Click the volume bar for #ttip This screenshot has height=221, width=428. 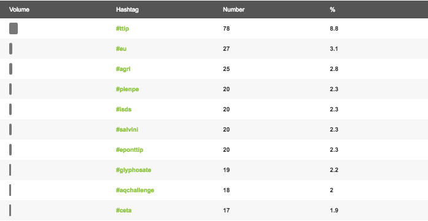tap(14, 29)
